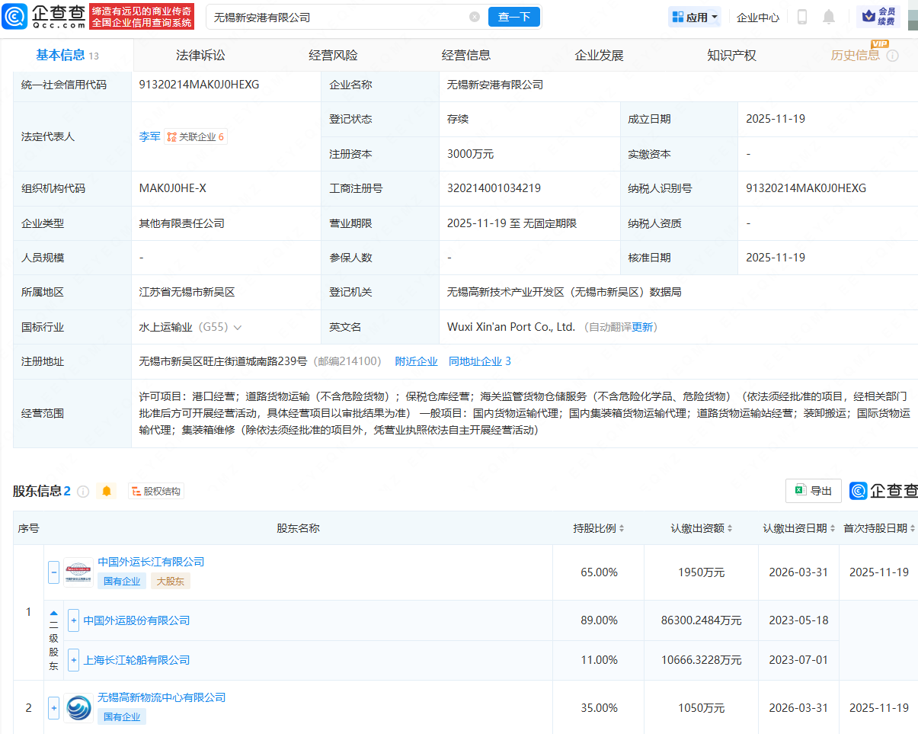Click 无锡高新物流中心有限公司 company logo
Image resolution: width=918 pixels, height=734 pixels.
[78, 707]
